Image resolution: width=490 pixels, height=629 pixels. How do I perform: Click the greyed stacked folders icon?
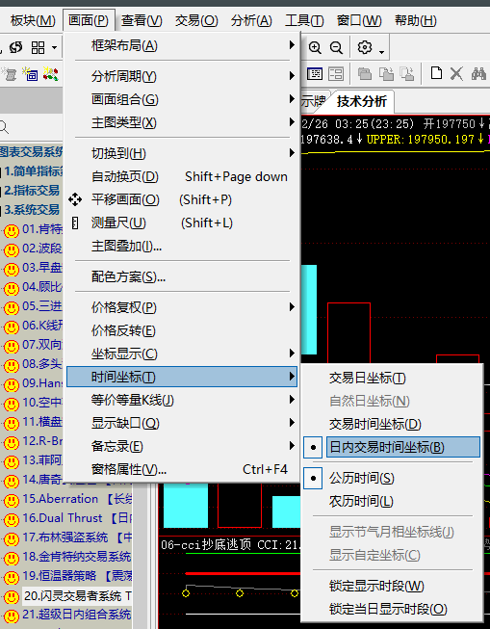(x=365, y=74)
